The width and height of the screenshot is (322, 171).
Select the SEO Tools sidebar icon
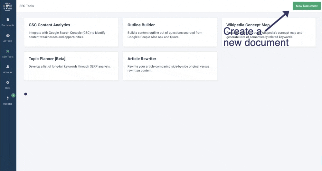click(8, 51)
